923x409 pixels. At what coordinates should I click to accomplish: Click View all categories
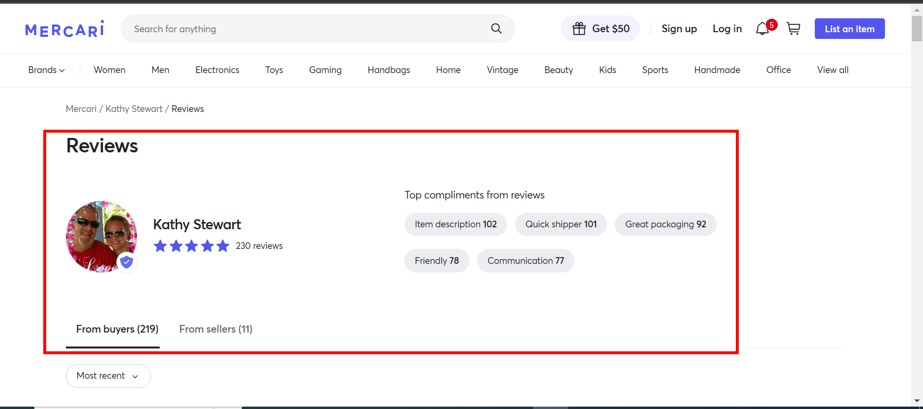click(833, 70)
